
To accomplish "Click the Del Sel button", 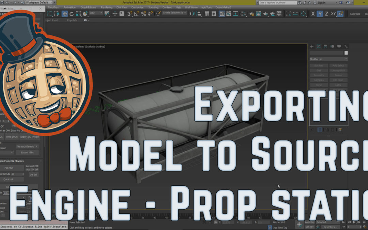I will click(x=33, y=174).
